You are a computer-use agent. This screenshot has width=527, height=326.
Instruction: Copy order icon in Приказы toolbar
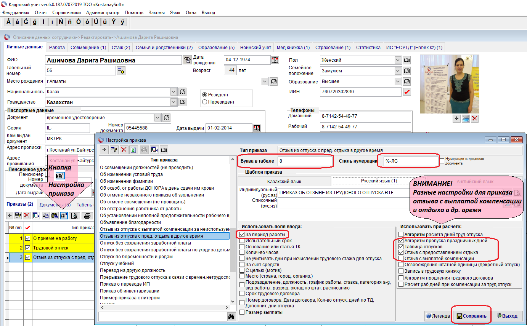coord(45,216)
